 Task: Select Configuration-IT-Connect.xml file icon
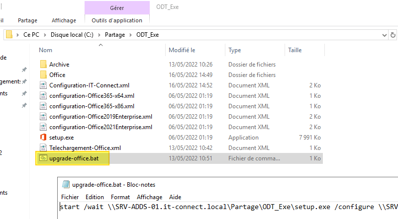click(43, 85)
